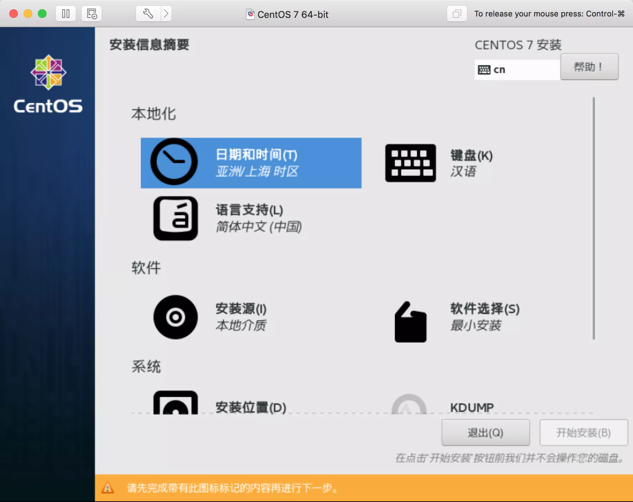Click the cn keyboard layout indicator
Screen dimensions: 633x502
pos(517,70)
